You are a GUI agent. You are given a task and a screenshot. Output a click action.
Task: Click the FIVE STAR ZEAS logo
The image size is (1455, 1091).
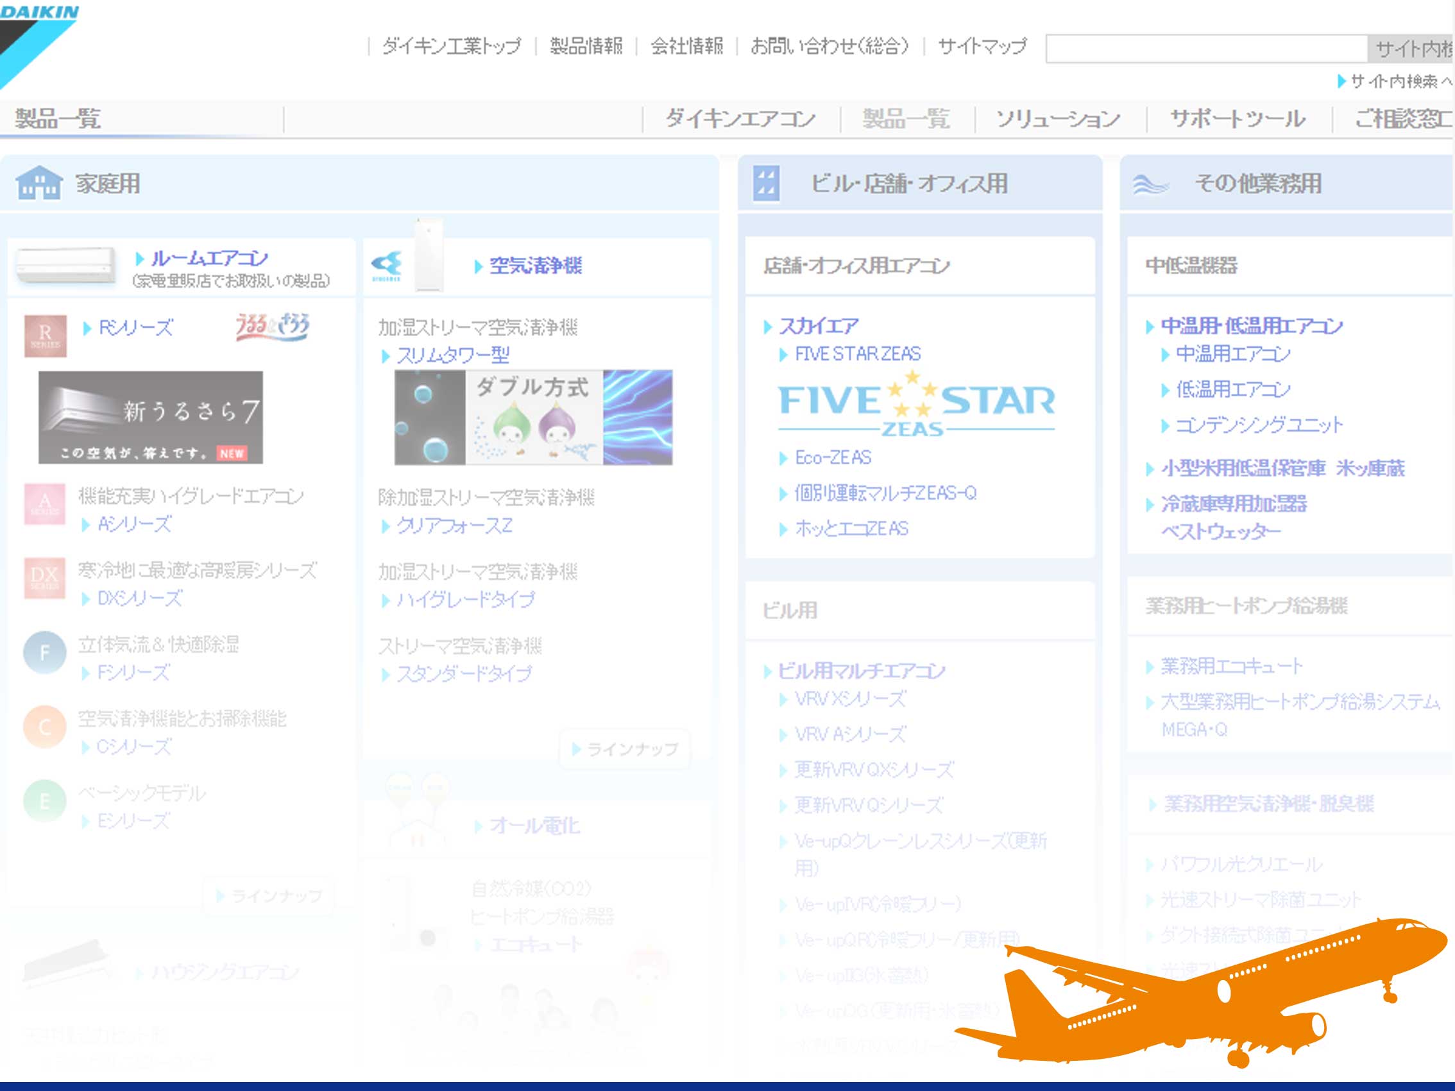point(916,405)
